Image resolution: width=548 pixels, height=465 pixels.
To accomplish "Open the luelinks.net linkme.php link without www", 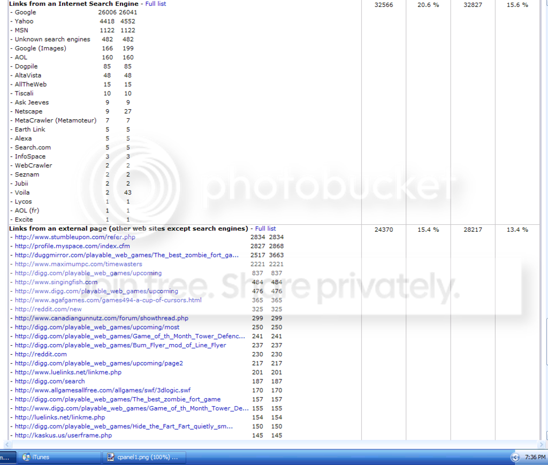I will pos(60,418).
